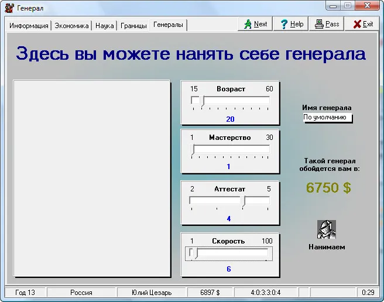Open the Экономика tab
Viewport: 384px width, 302px height.
71,26
